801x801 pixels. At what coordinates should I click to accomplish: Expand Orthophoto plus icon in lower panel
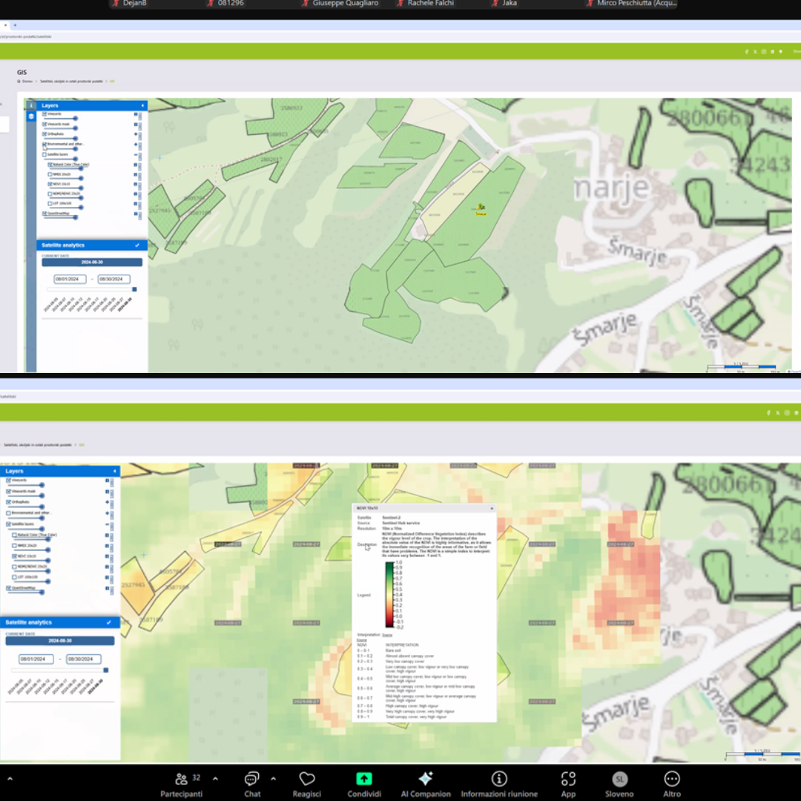click(108, 502)
